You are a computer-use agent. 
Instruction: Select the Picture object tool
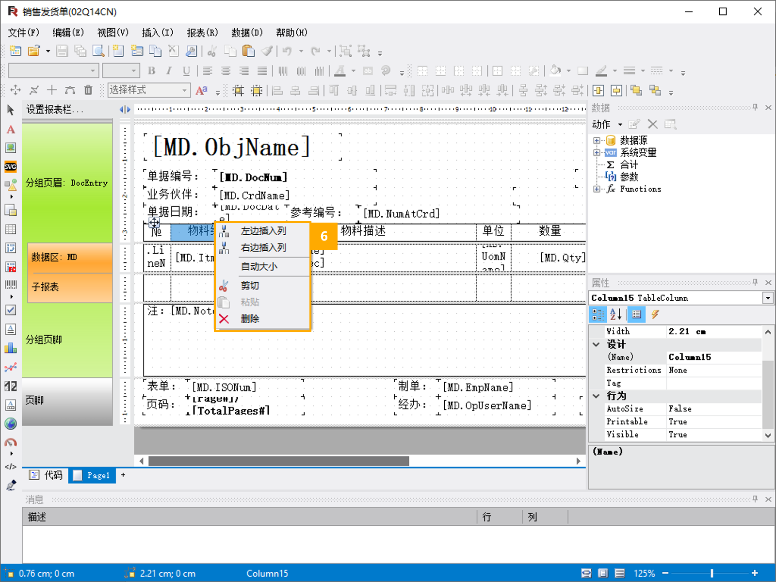point(11,148)
